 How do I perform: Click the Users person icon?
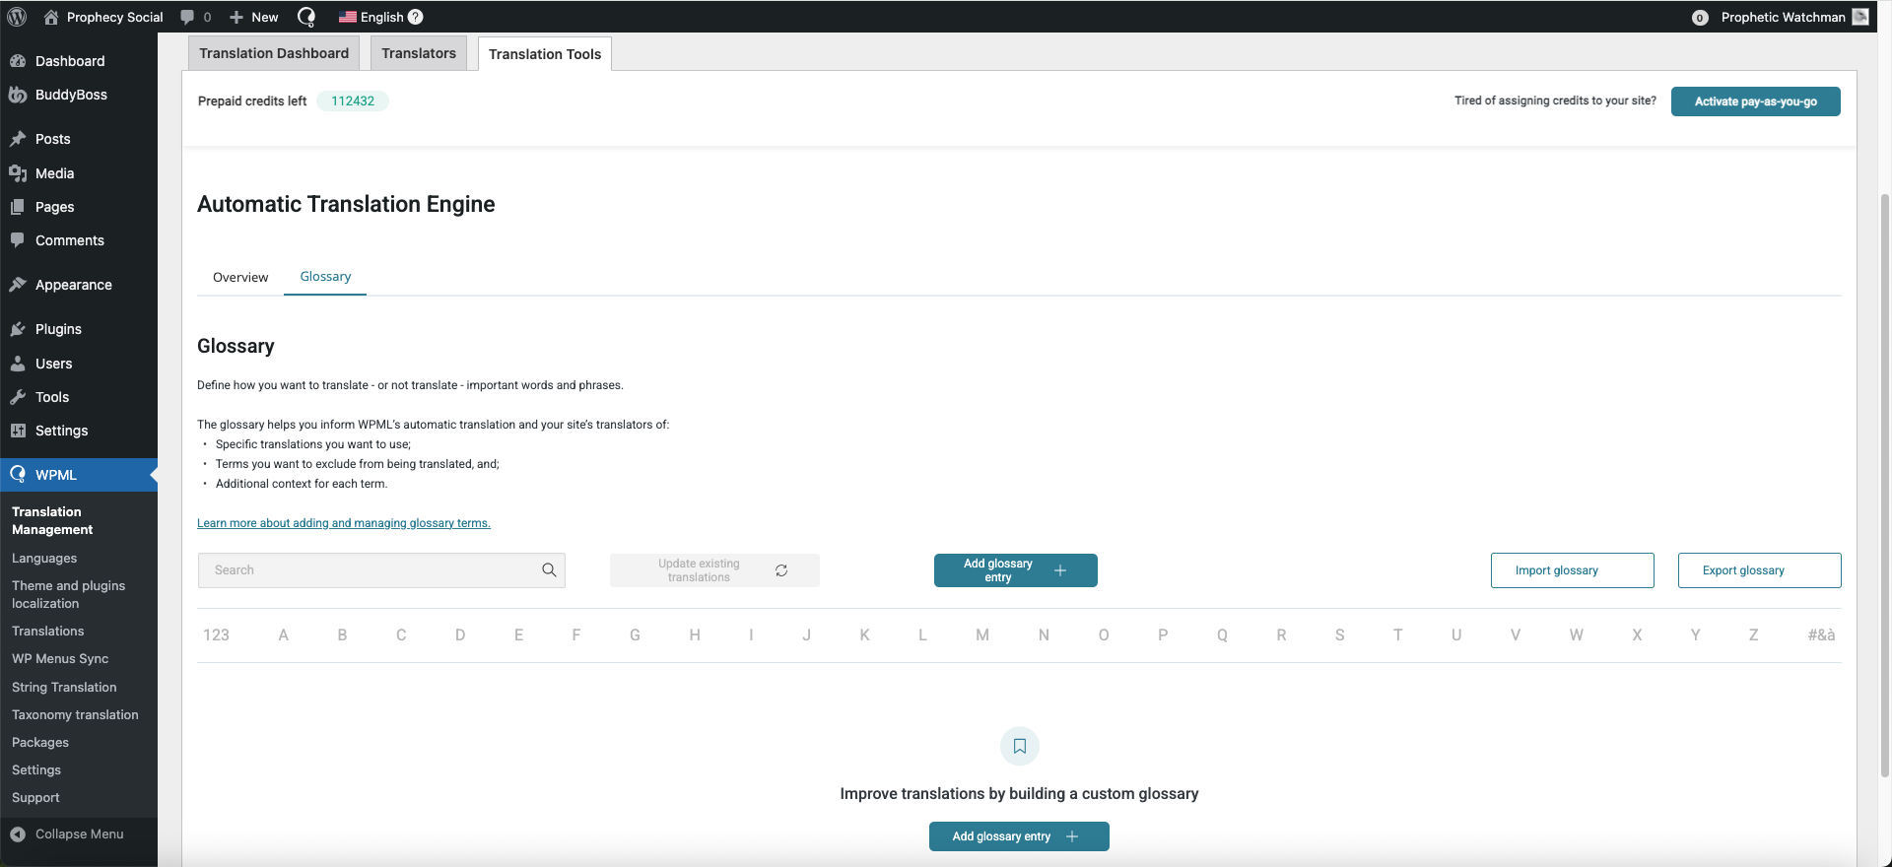[18, 364]
